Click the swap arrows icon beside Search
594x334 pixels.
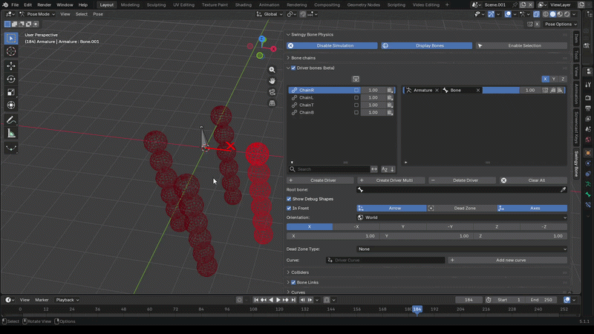click(374, 169)
